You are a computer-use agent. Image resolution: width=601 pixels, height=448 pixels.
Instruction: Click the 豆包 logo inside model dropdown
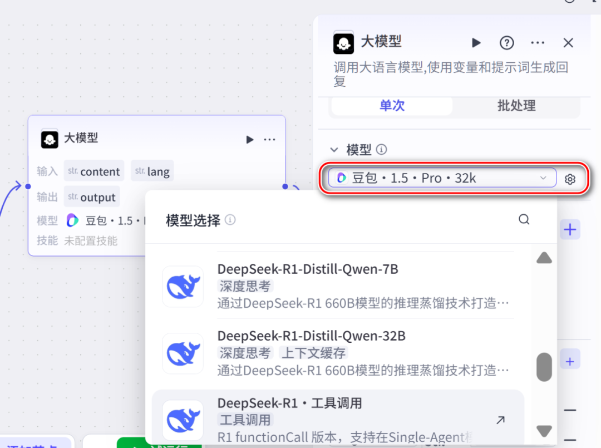pos(341,178)
